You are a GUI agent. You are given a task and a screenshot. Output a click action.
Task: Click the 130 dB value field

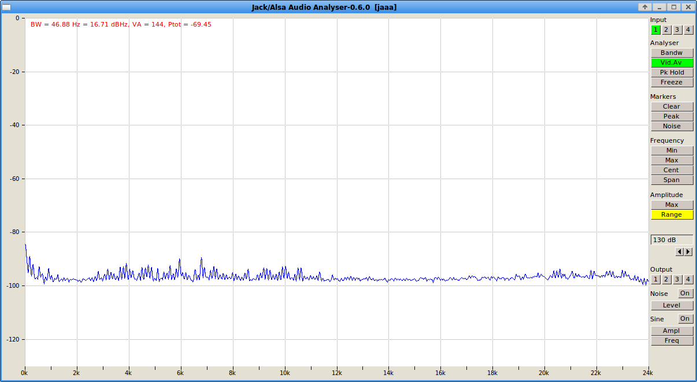672,240
